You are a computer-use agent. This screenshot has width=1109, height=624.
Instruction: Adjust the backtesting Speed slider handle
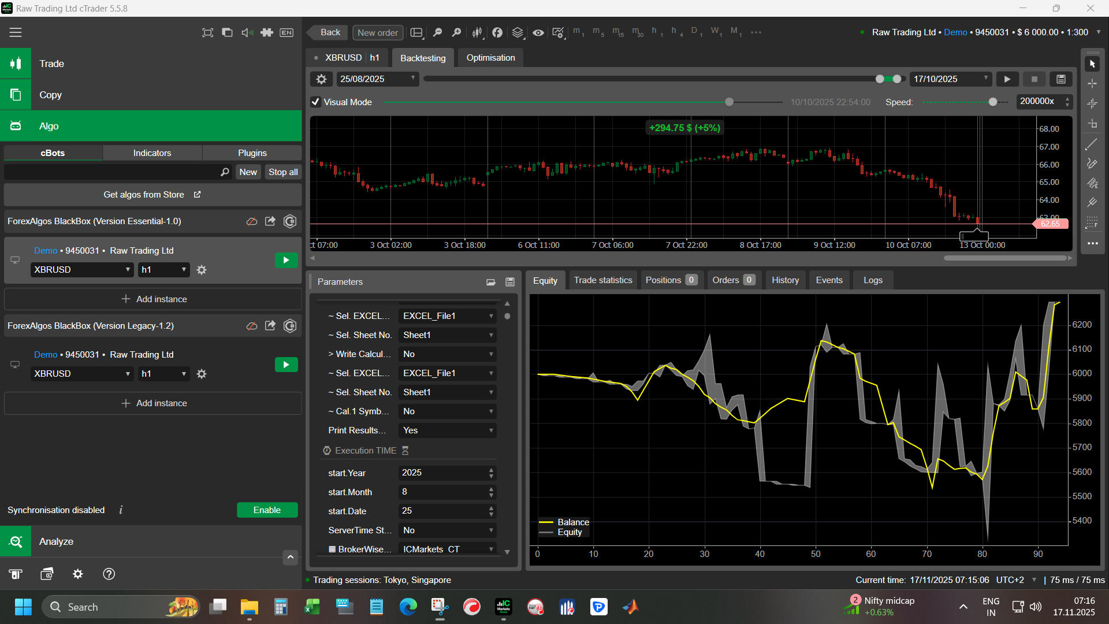click(992, 102)
